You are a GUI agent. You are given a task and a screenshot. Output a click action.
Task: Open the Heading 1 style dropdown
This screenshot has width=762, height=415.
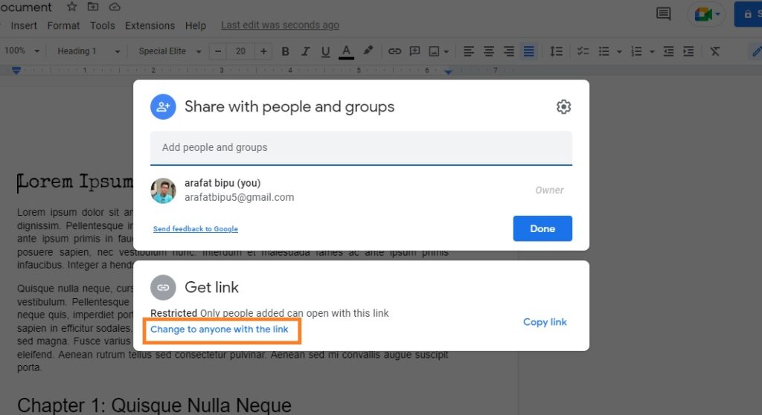pyautogui.click(x=89, y=51)
